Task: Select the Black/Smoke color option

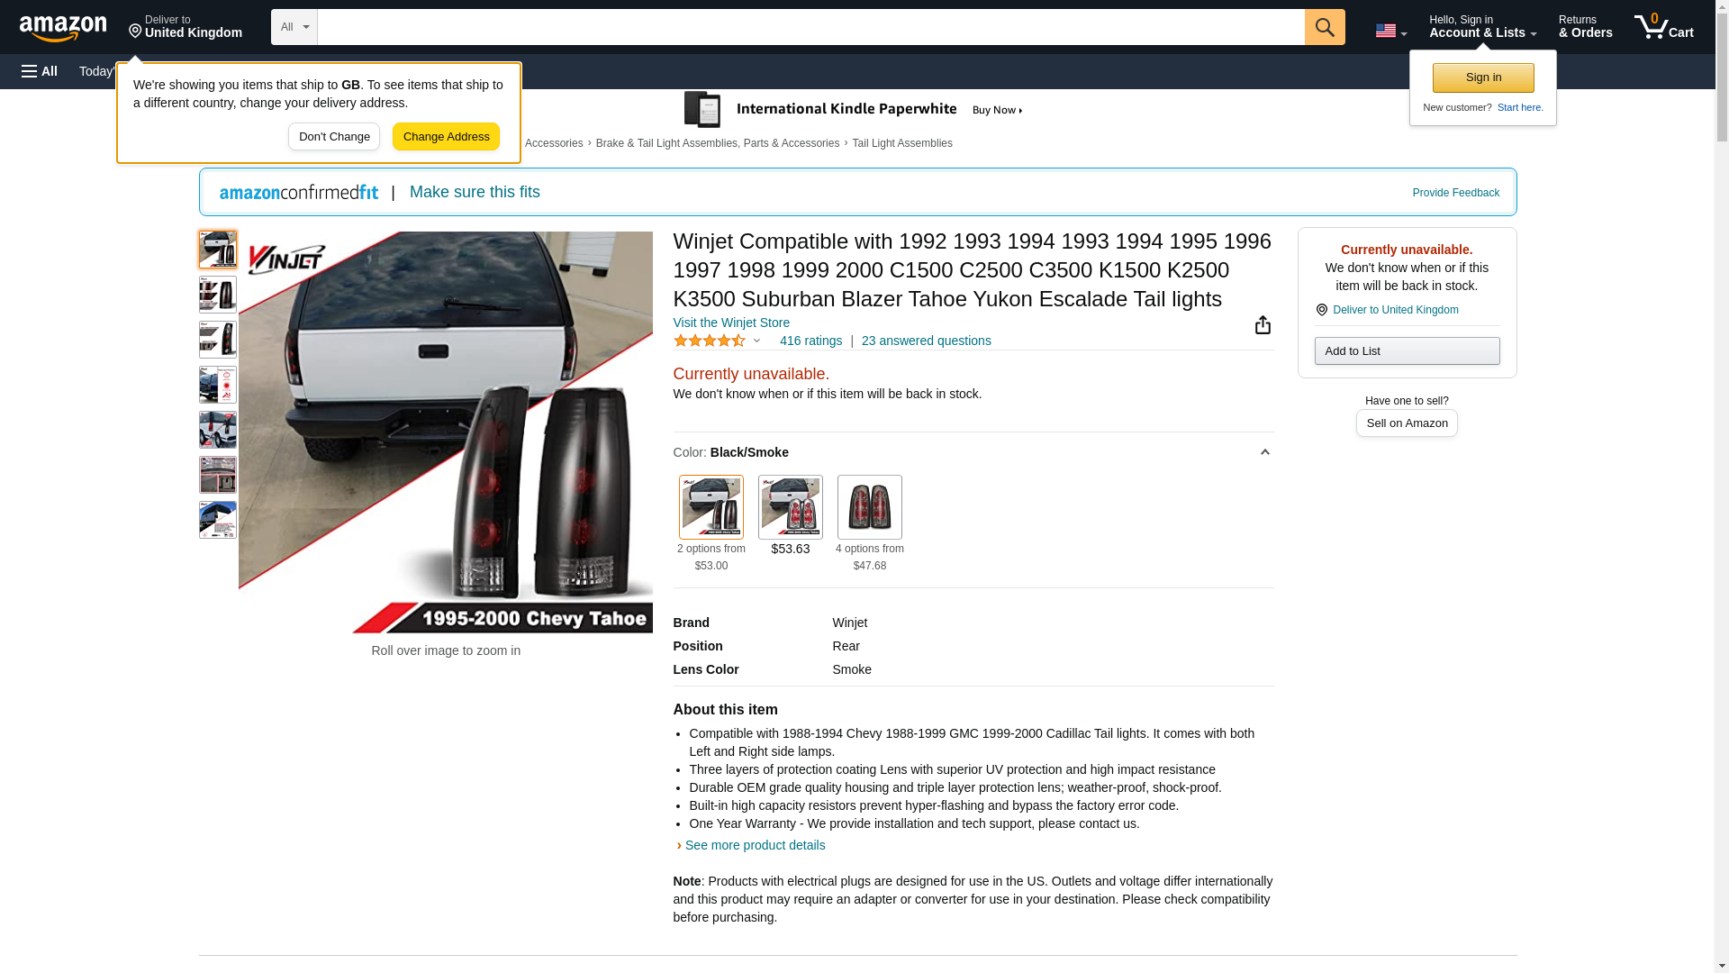Action: tap(711, 507)
